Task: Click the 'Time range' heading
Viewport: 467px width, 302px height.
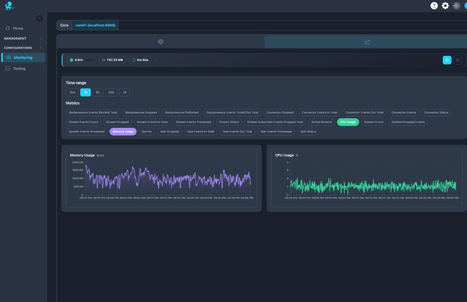Action: [76, 83]
